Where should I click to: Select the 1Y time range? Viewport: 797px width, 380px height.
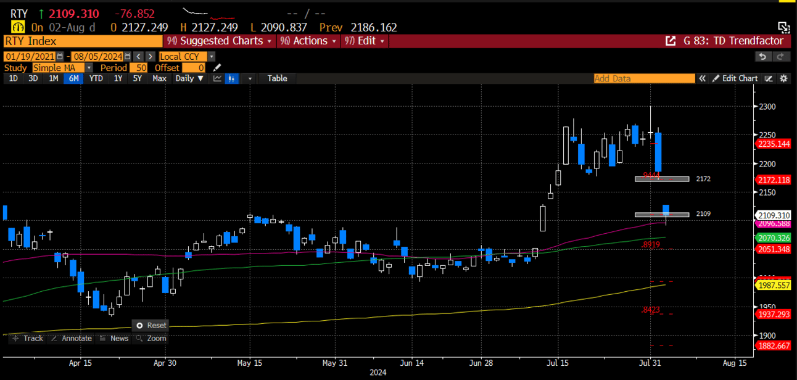tap(118, 78)
